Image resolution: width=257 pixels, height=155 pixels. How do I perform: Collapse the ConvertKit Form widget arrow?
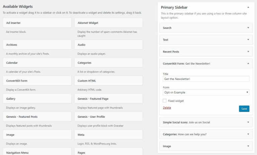coord(248,63)
